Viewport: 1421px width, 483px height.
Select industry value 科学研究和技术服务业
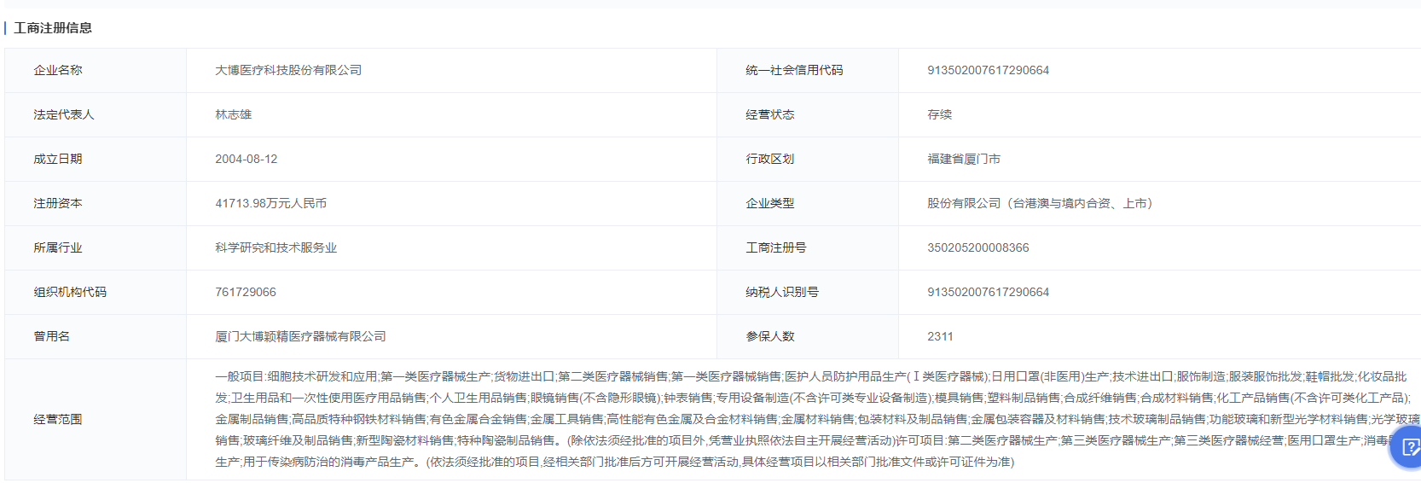(276, 247)
